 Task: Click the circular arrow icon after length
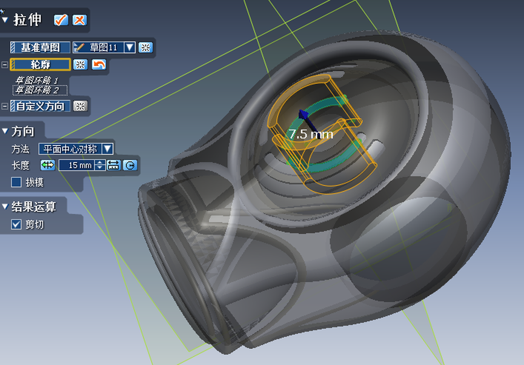click(130, 165)
